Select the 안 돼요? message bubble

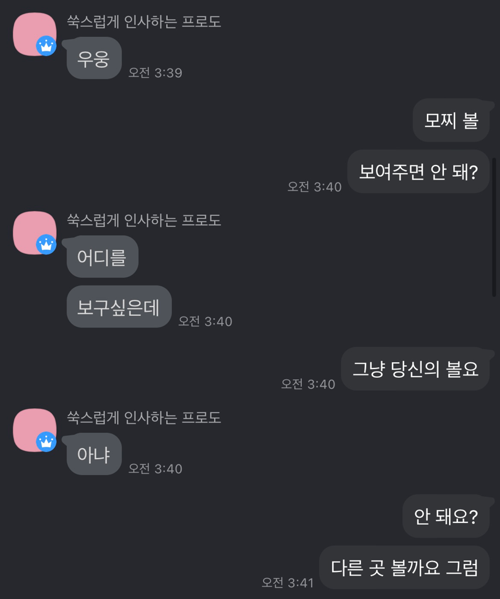point(446,517)
